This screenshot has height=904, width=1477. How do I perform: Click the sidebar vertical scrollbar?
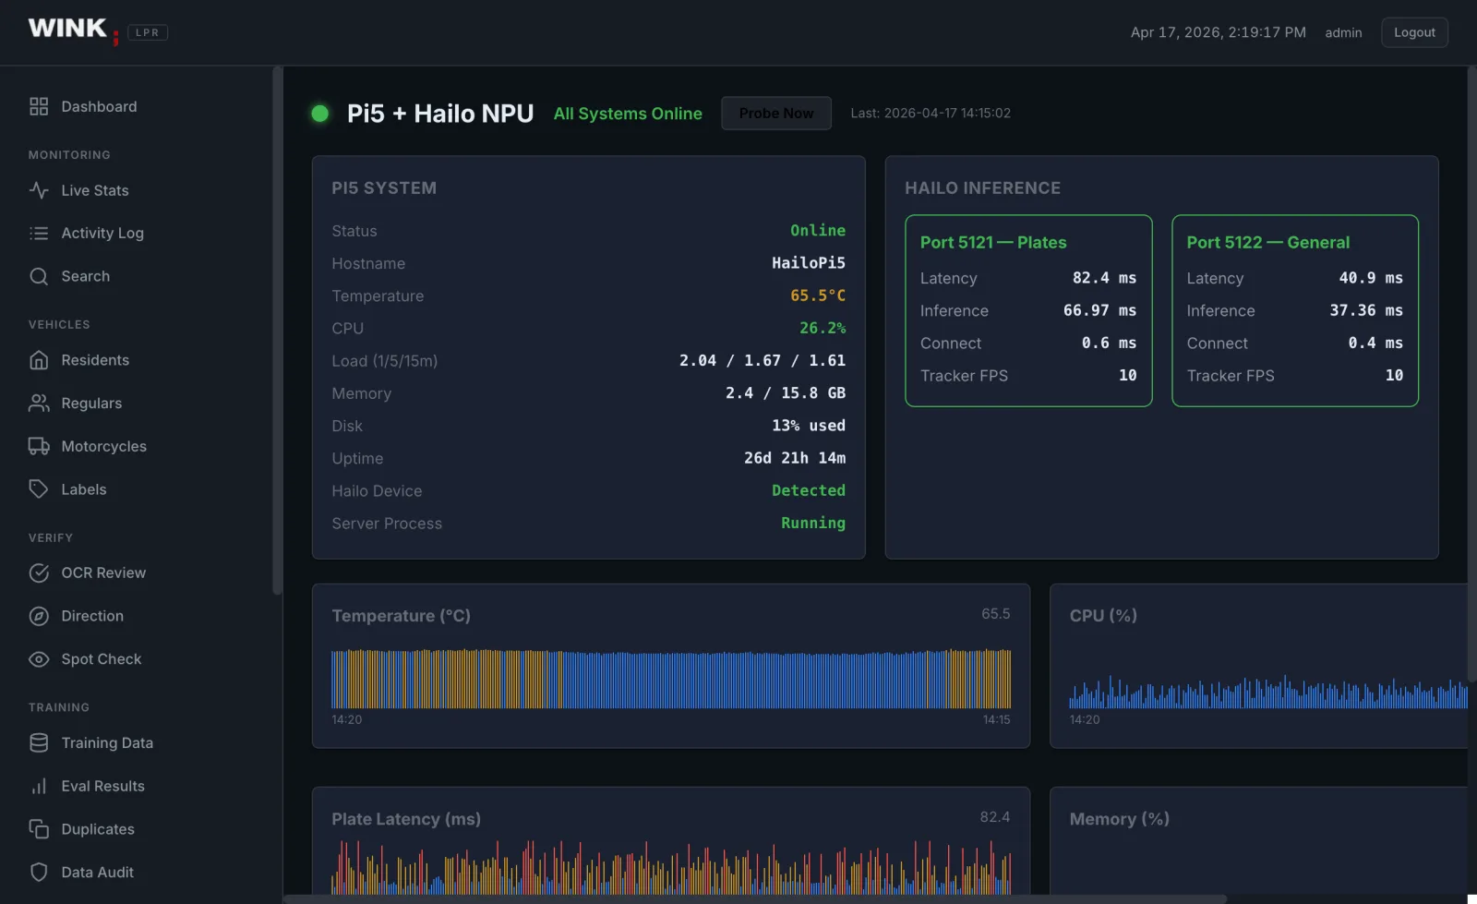coord(277,331)
